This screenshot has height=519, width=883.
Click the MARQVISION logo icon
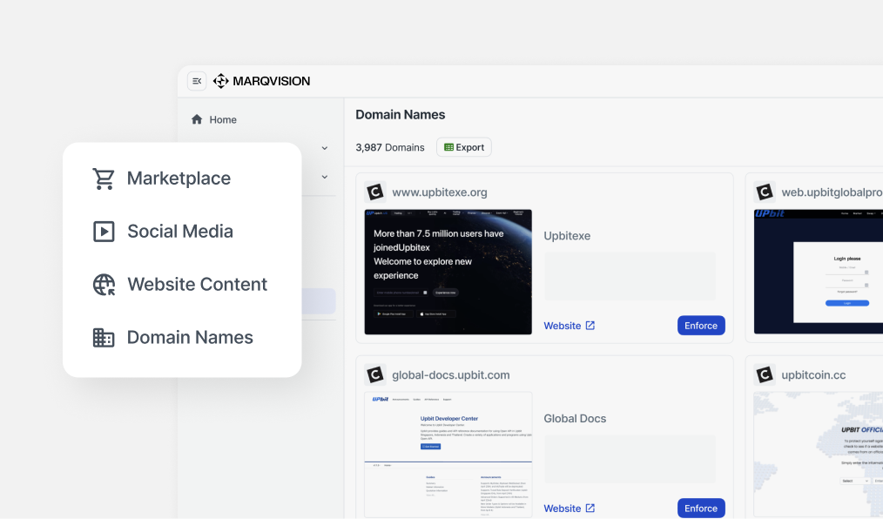222,80
